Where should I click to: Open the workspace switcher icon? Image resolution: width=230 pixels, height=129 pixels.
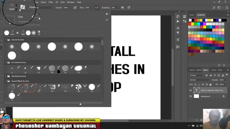(x=219, y=8)
